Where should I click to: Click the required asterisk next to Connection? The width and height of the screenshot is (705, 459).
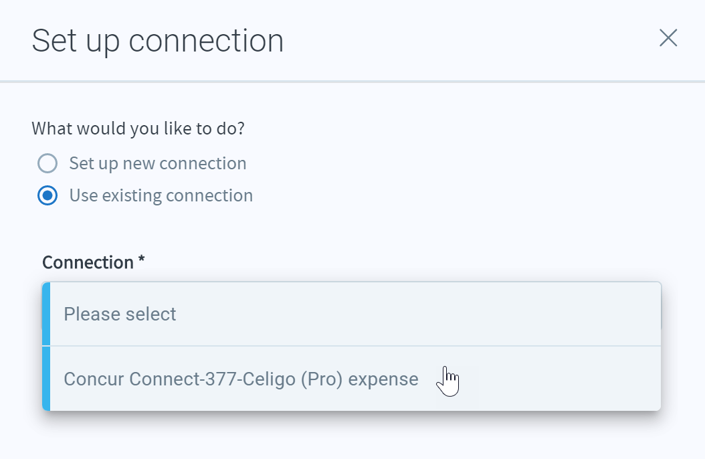141,260
